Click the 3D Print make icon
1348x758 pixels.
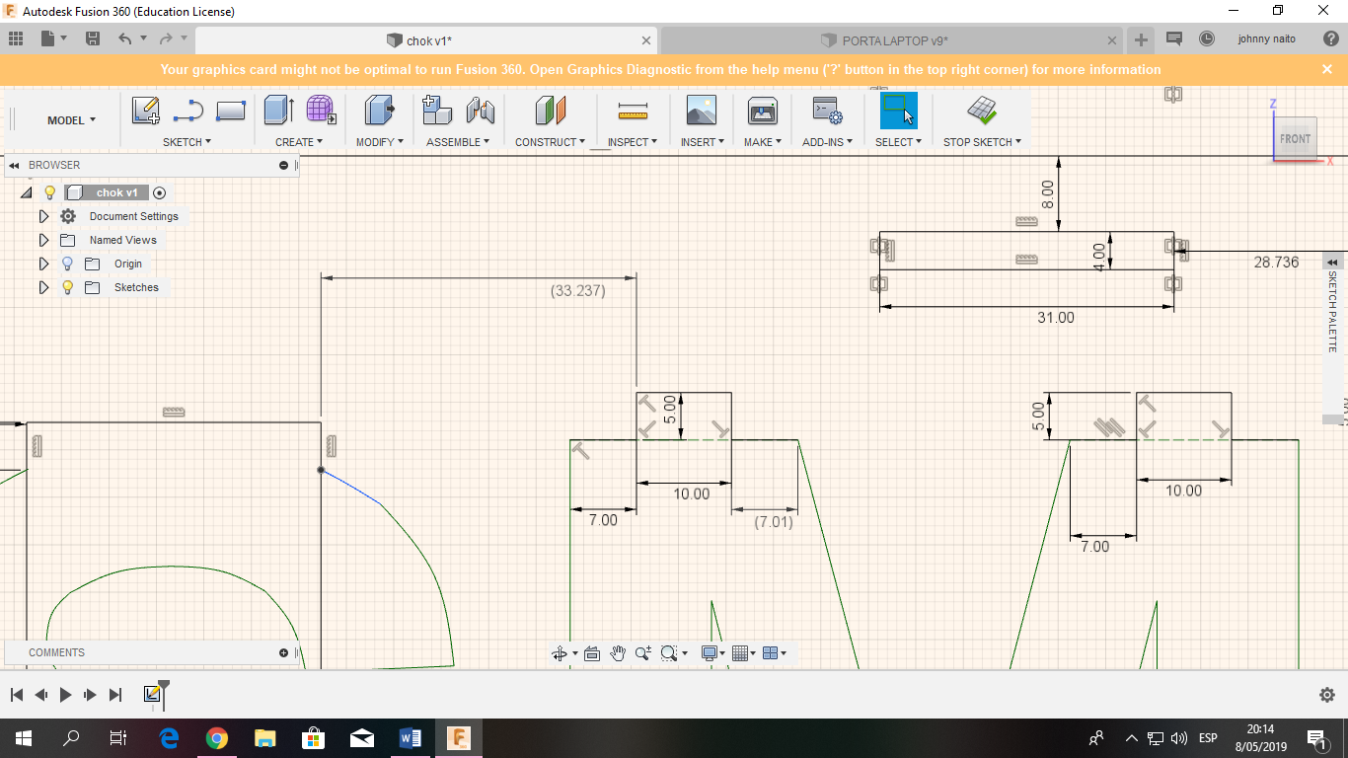(763, 110)
